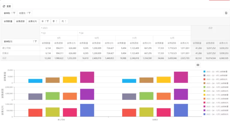Click the refresh icon beside 重置
Screen dimensions: 230x121
4,6
